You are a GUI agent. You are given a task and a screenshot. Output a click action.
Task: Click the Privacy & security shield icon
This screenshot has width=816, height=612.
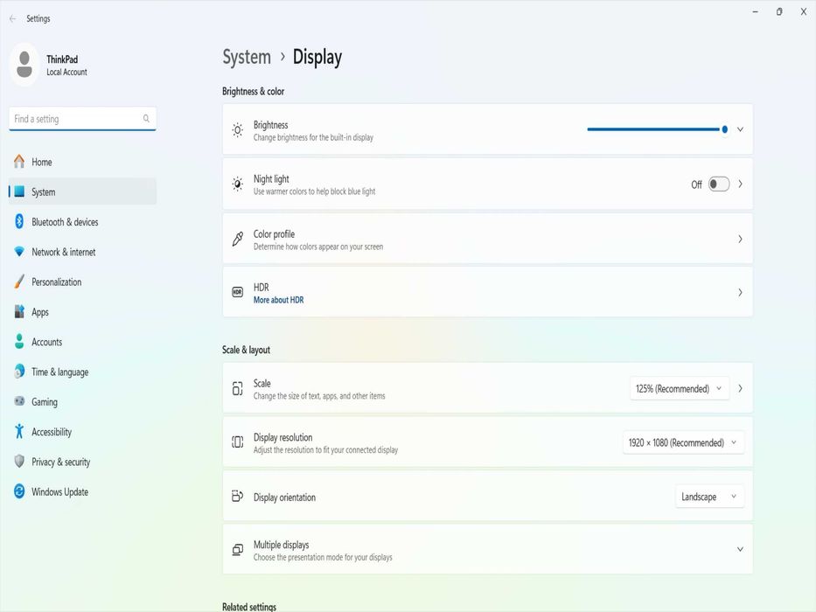click(x=19, y=462)
